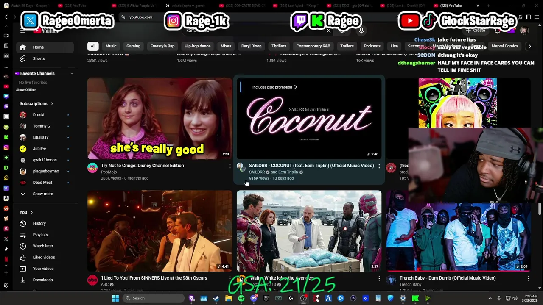
Task: Open Watch later list
Action: pos(45,246)
